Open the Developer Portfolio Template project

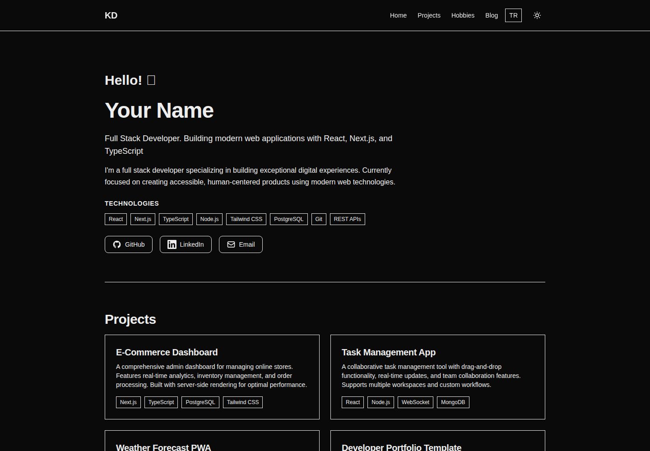(401, 447)
